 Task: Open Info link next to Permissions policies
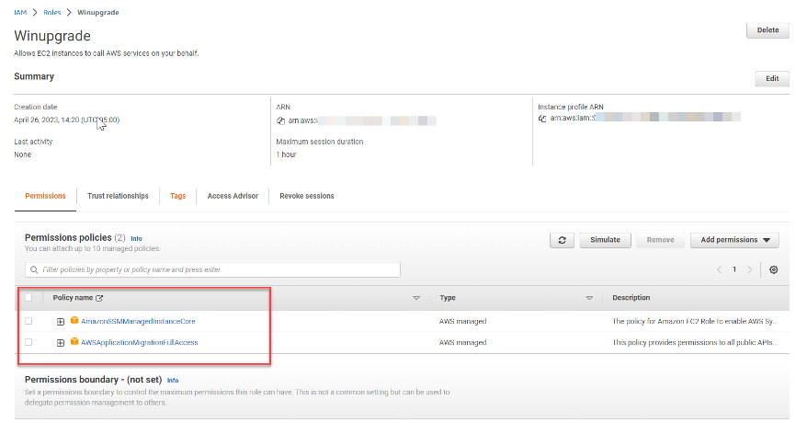pos(137,239)
